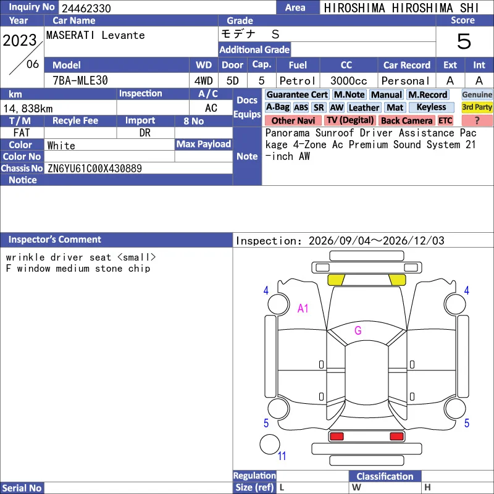
Task: Toggle the TV (Degital) tag
Action: click(350, 120)
